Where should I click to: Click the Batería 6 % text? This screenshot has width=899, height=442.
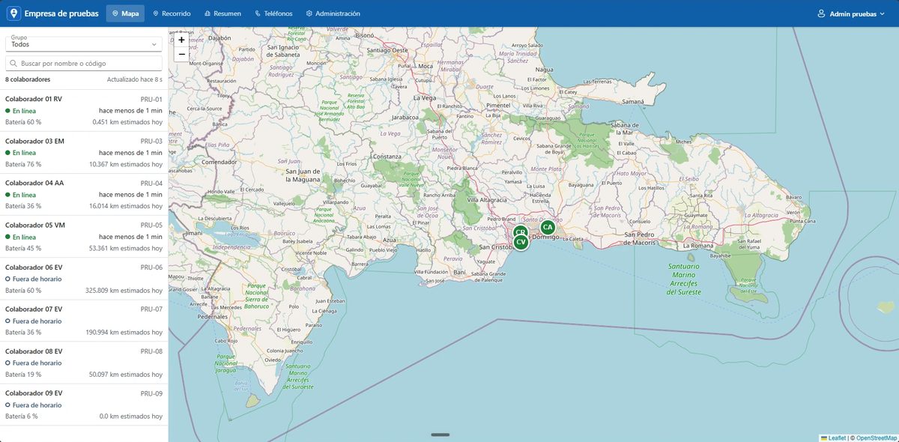click(x=22, y=416)
